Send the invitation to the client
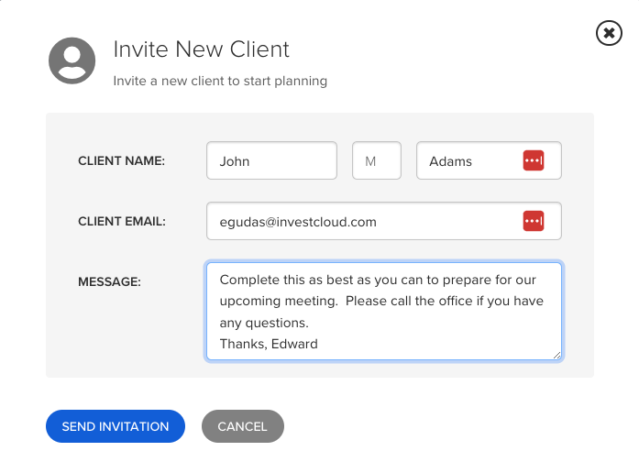The width and height of the screenshot is (639, 473). tap(116, 426)
